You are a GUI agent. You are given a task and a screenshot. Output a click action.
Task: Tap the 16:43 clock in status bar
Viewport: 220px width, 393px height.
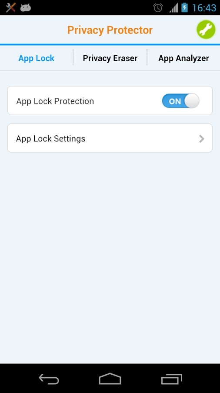coord(204,8)
